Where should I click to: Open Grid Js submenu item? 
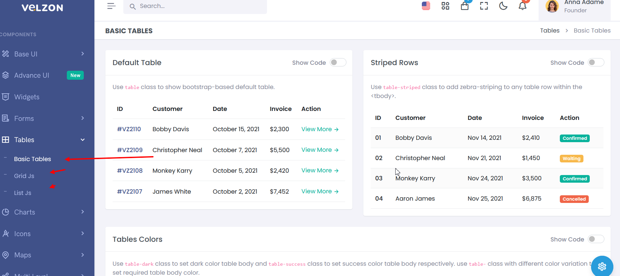(x=24, y=176)
